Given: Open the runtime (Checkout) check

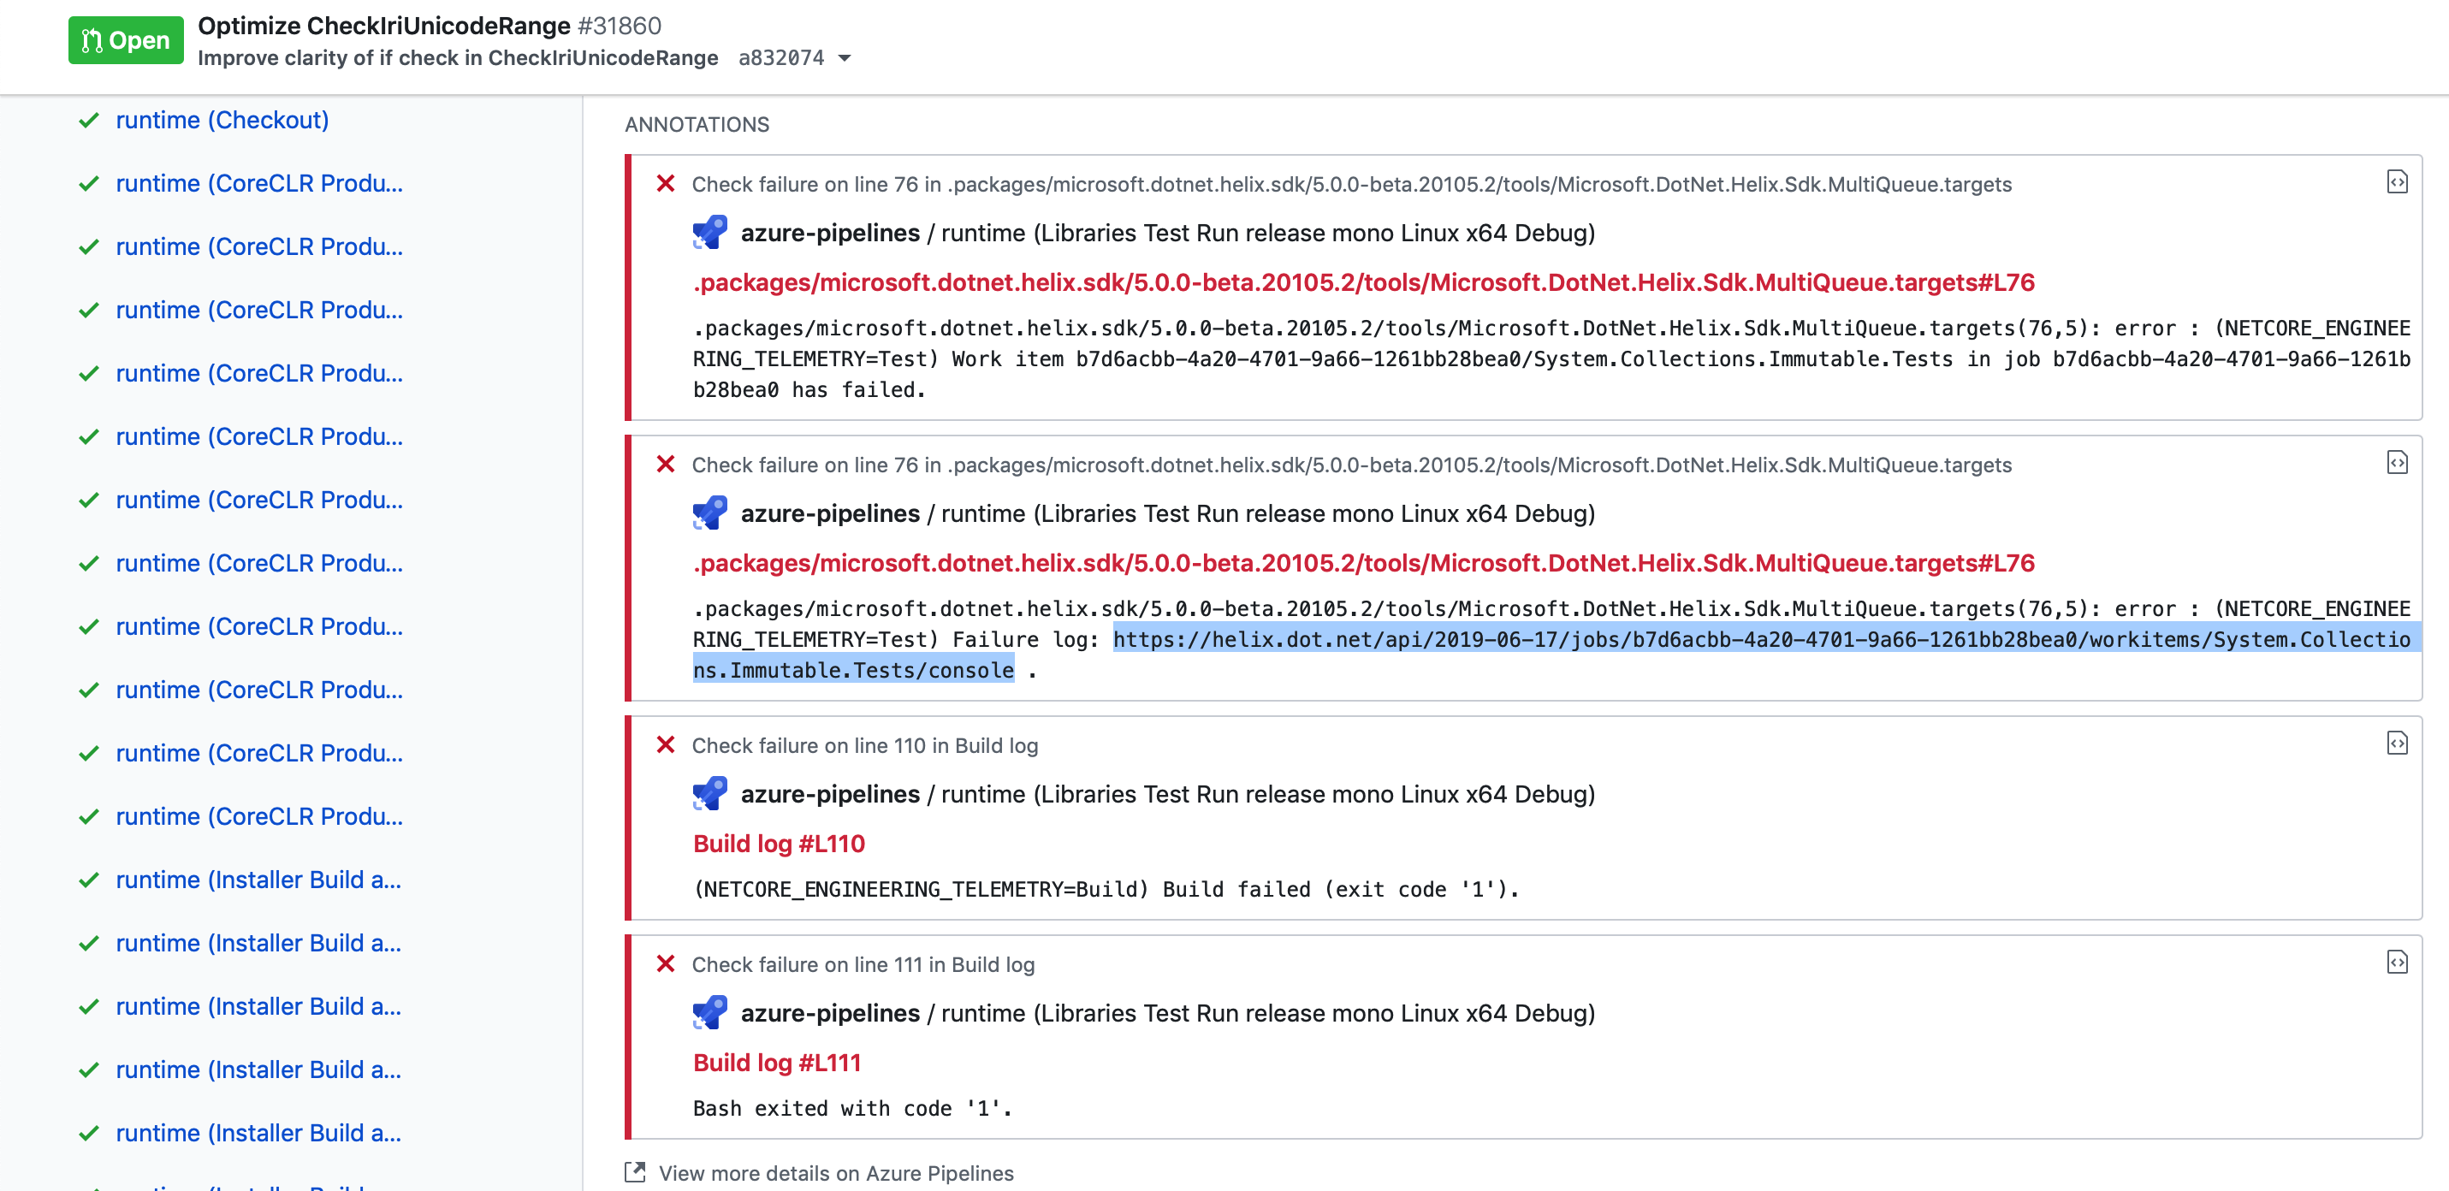Looking at the screenshot, I should click(x=222, y=121).
